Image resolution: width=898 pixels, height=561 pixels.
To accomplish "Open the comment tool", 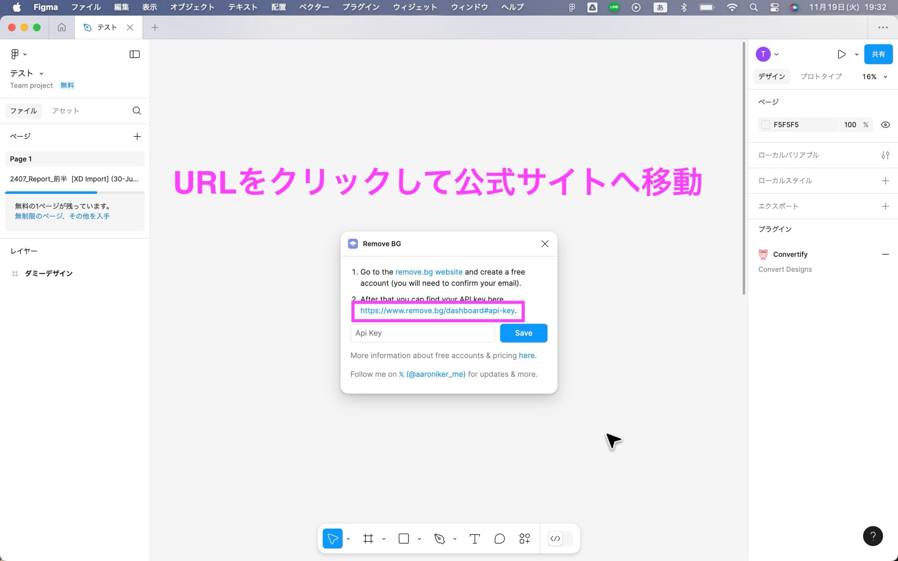I will pos(499,538).
